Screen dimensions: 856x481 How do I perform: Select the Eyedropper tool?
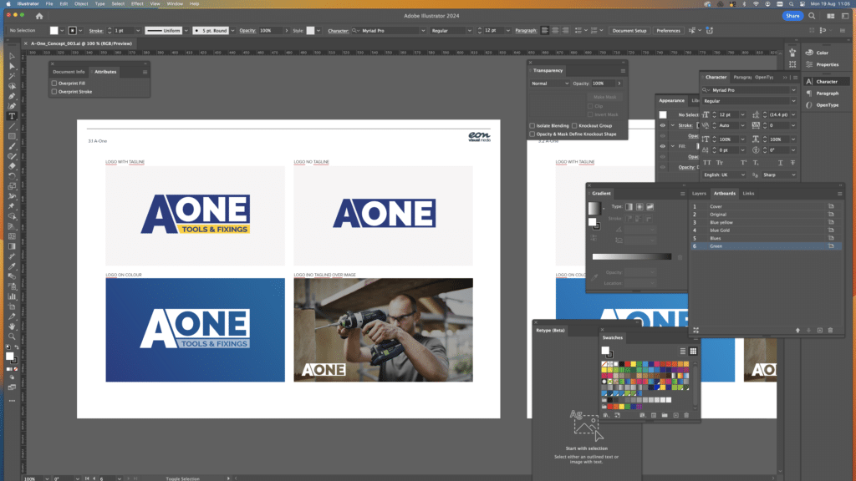[12, 266]
